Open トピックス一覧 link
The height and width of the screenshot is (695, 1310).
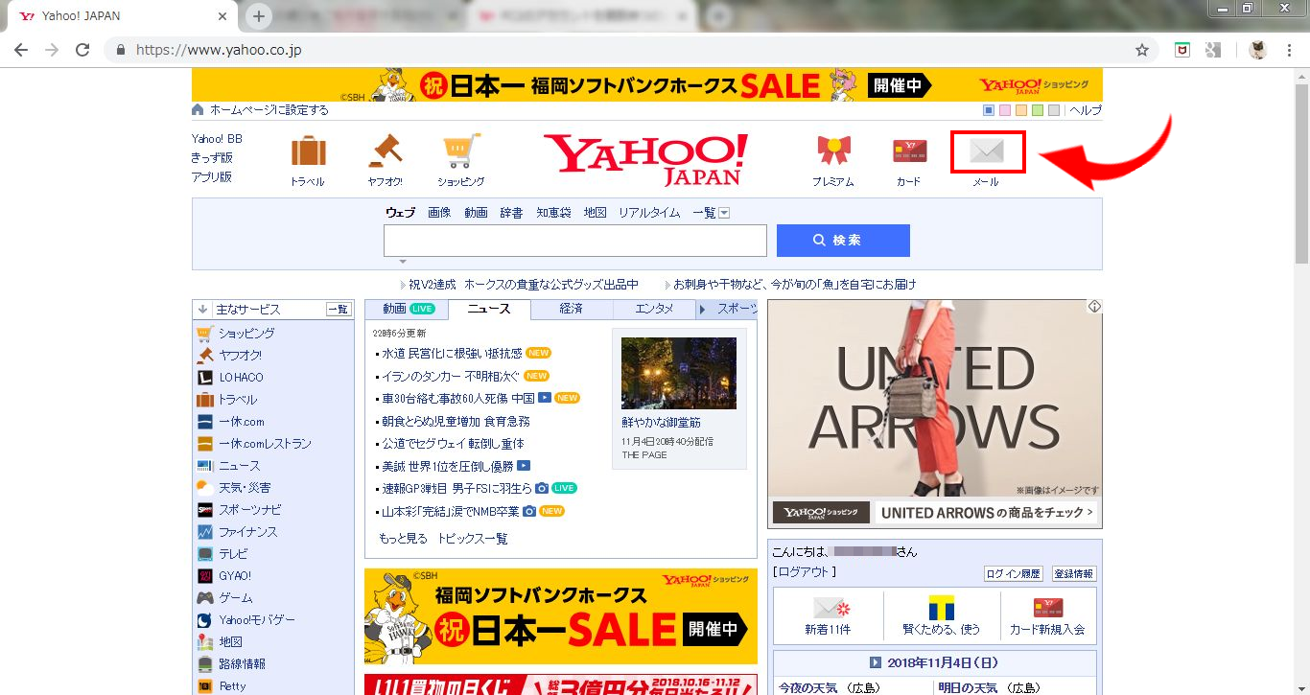pyautogui.click(x=473, y=539)
